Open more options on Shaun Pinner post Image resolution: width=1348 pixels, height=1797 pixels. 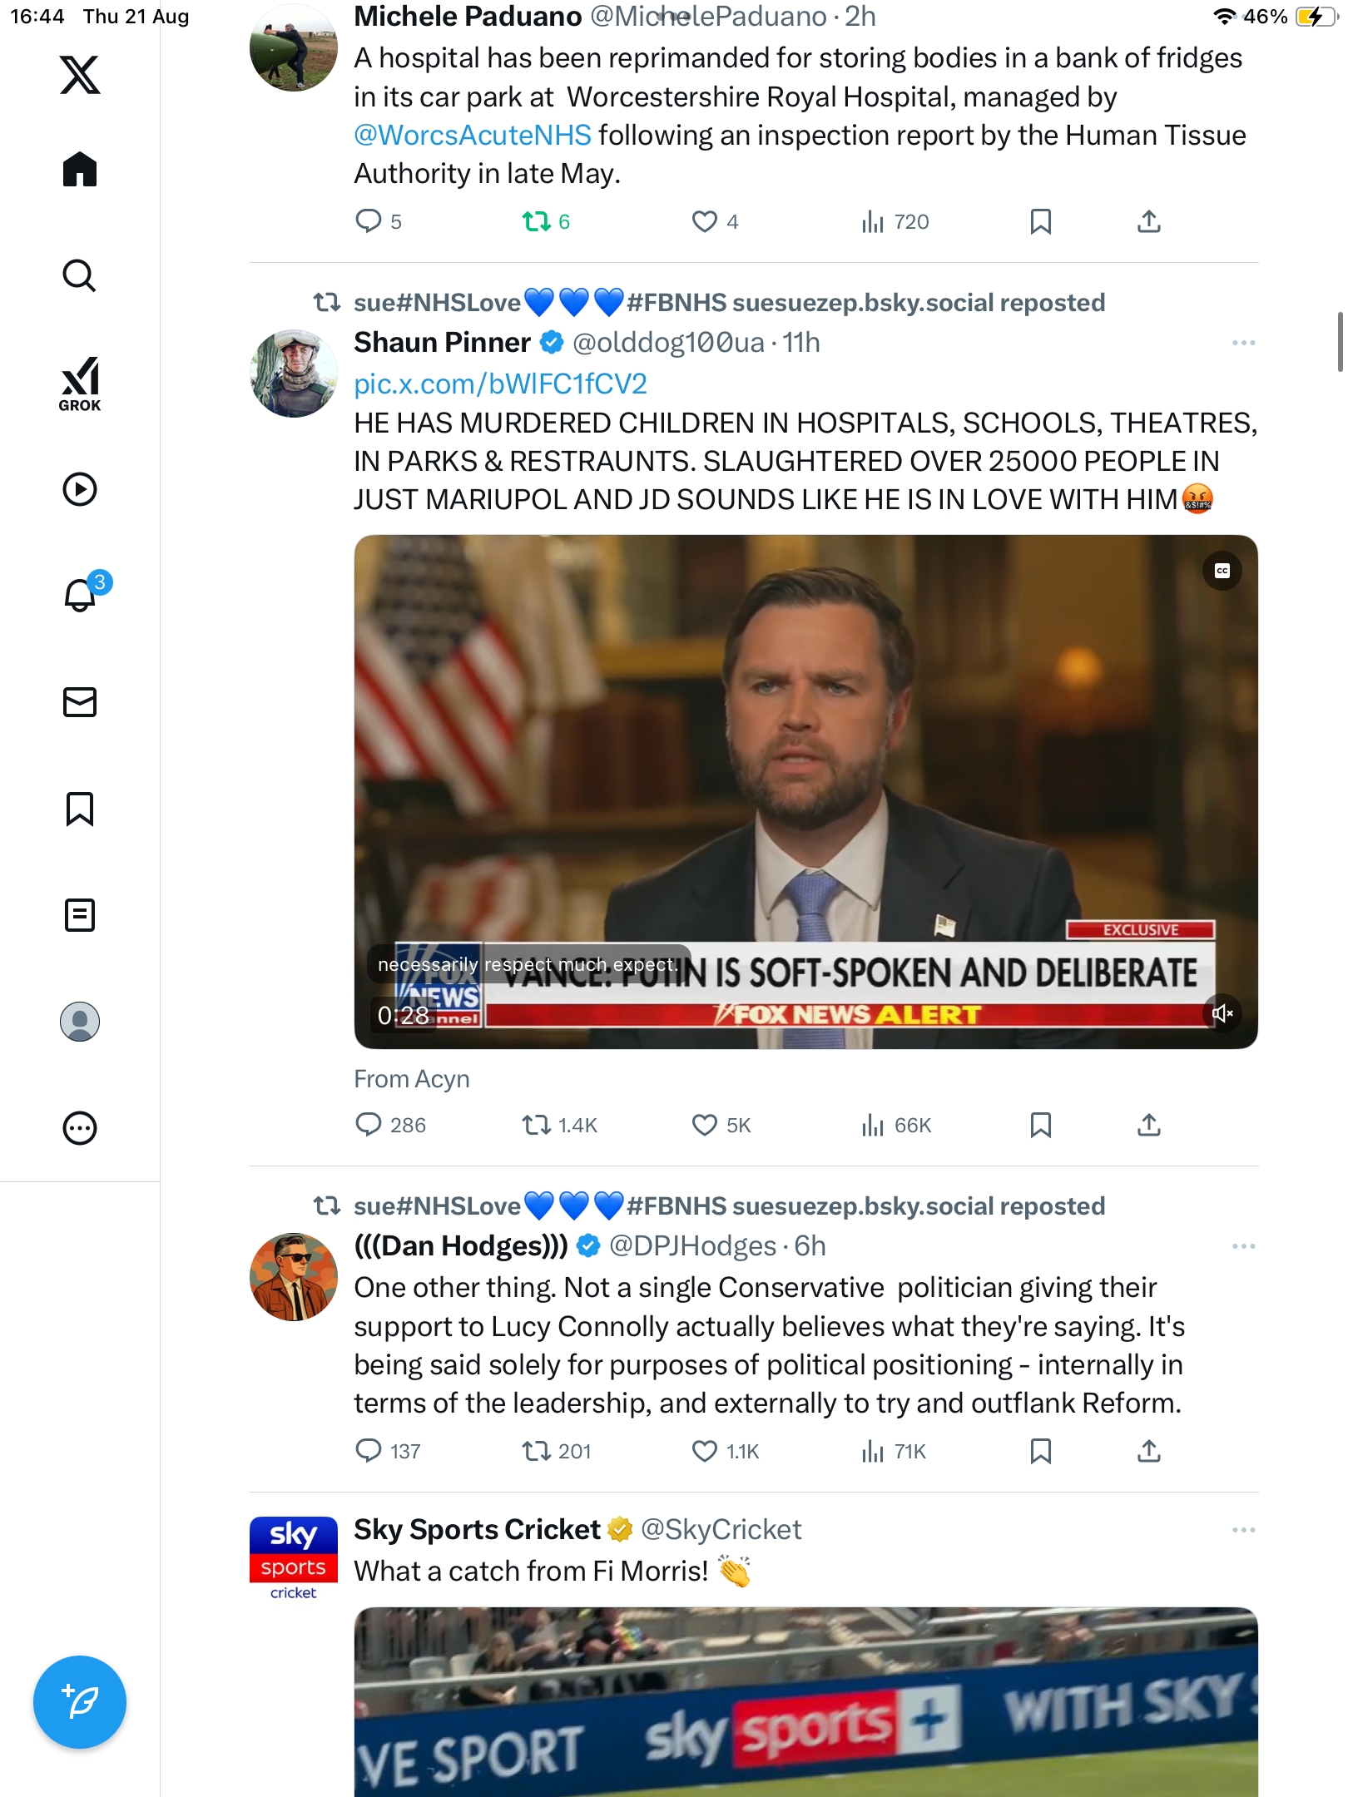(x=1243, y=343)
